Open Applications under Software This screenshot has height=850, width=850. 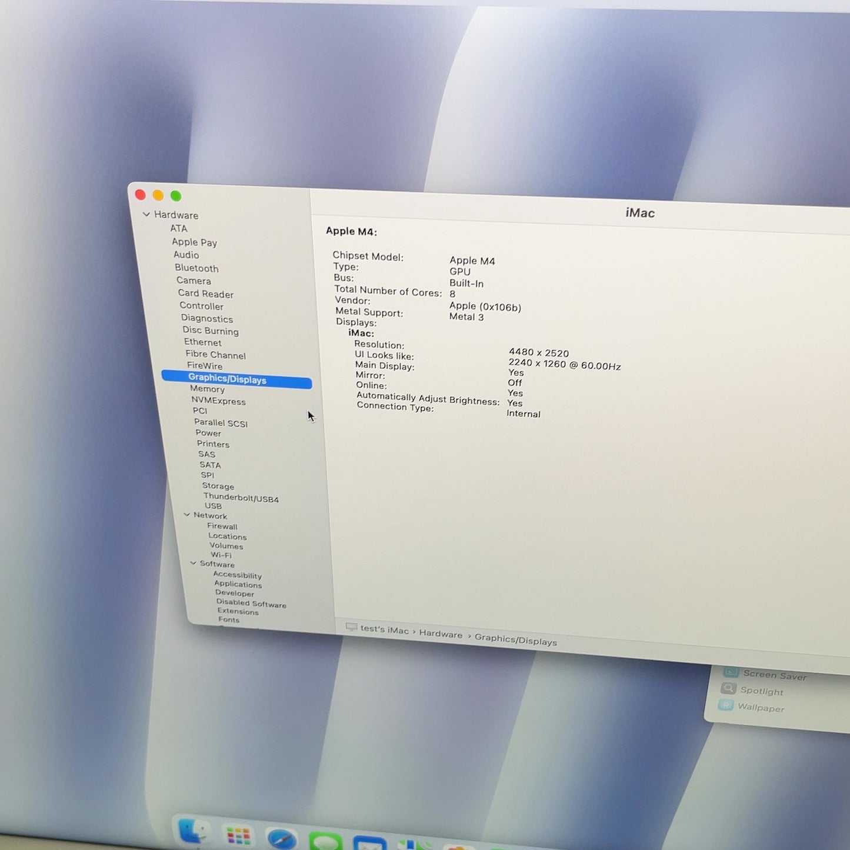coord(238,584)
